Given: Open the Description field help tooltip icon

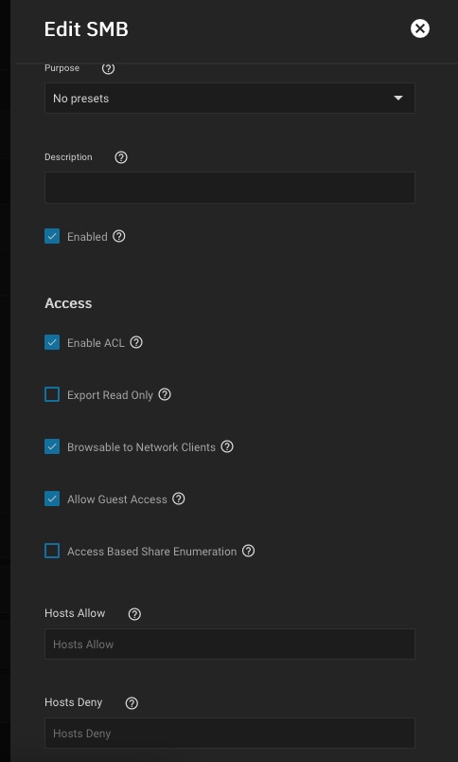Looking at the screenshot, I should (121, 157).
